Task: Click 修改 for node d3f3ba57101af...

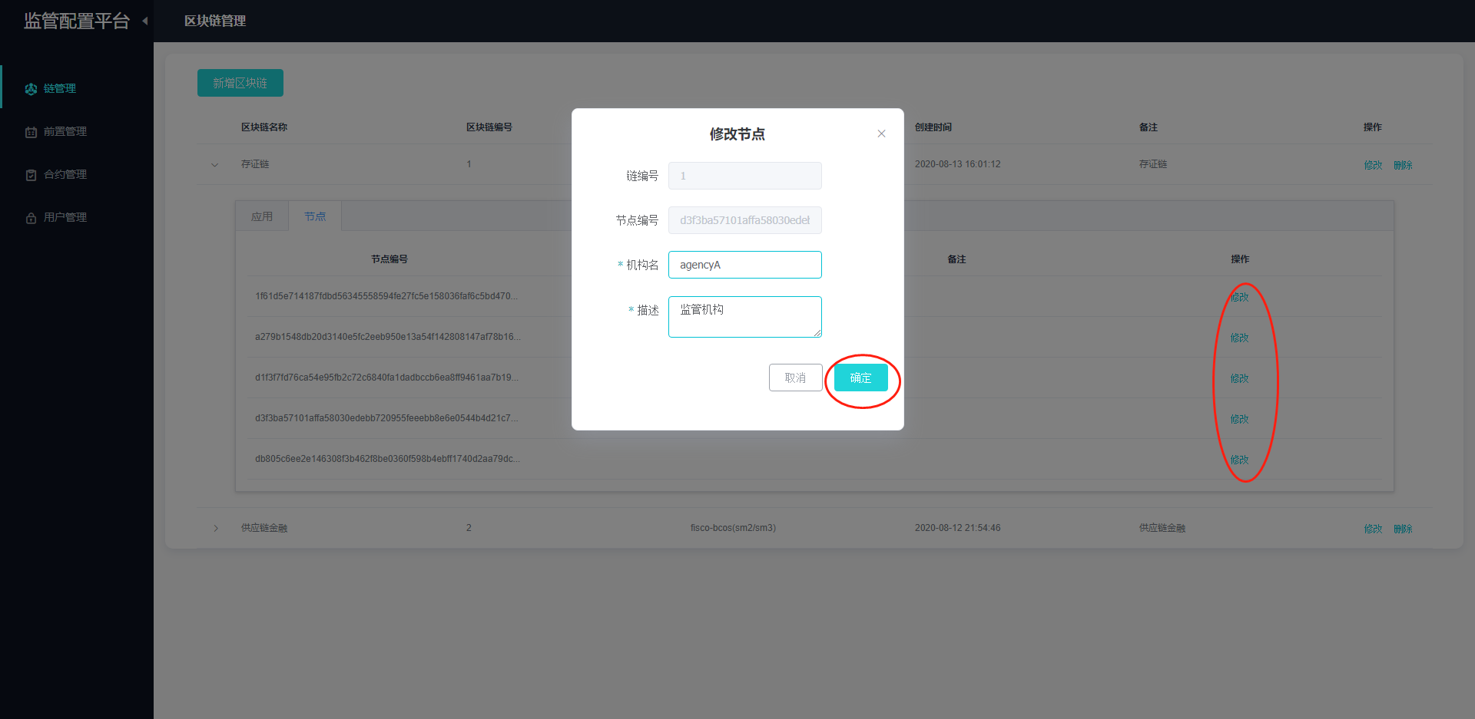Action: click(x=1239, y=419)
